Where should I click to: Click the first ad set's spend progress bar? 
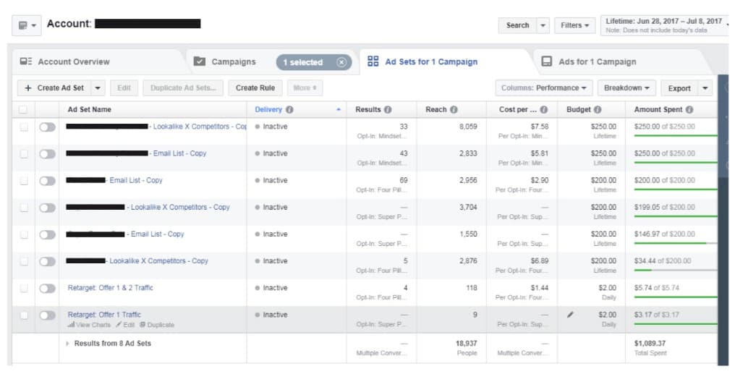[x=675, y=135]
